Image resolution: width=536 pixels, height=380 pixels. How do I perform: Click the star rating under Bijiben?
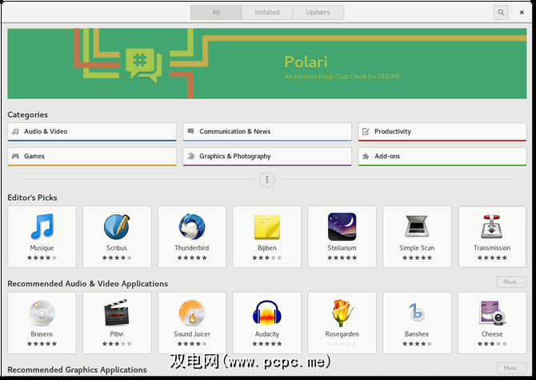(267, 258)
